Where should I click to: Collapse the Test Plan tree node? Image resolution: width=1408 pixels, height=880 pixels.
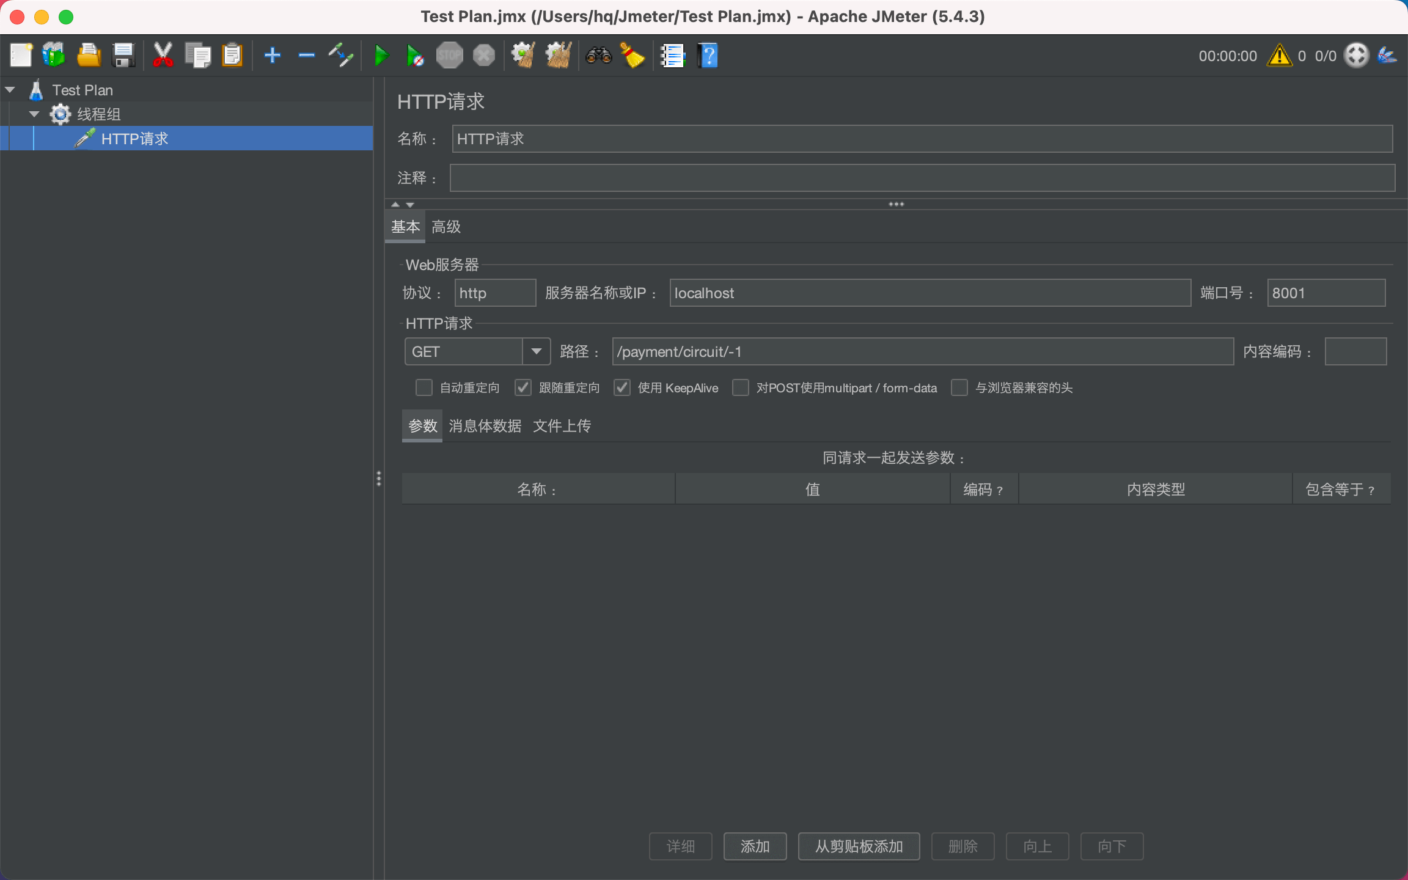[10, 90]
